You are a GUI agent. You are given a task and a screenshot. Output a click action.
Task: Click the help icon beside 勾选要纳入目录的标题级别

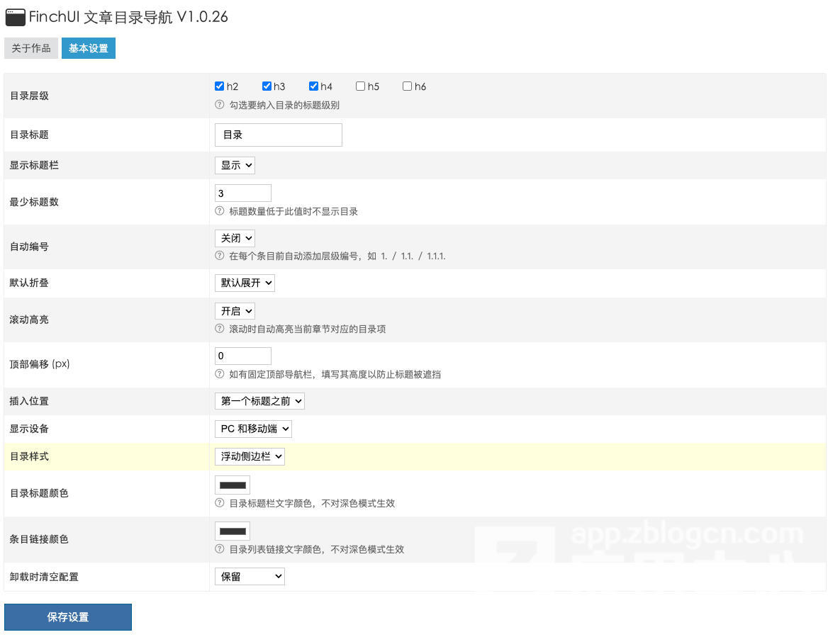[219, 103]
